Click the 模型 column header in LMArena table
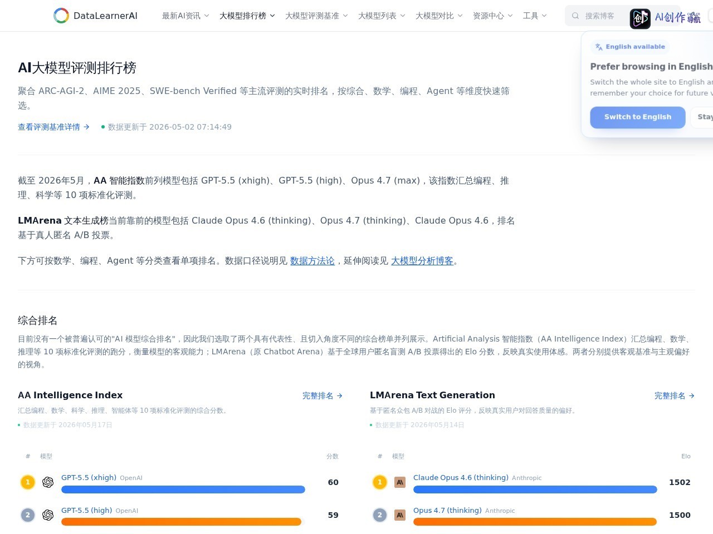 click(398, 456)
